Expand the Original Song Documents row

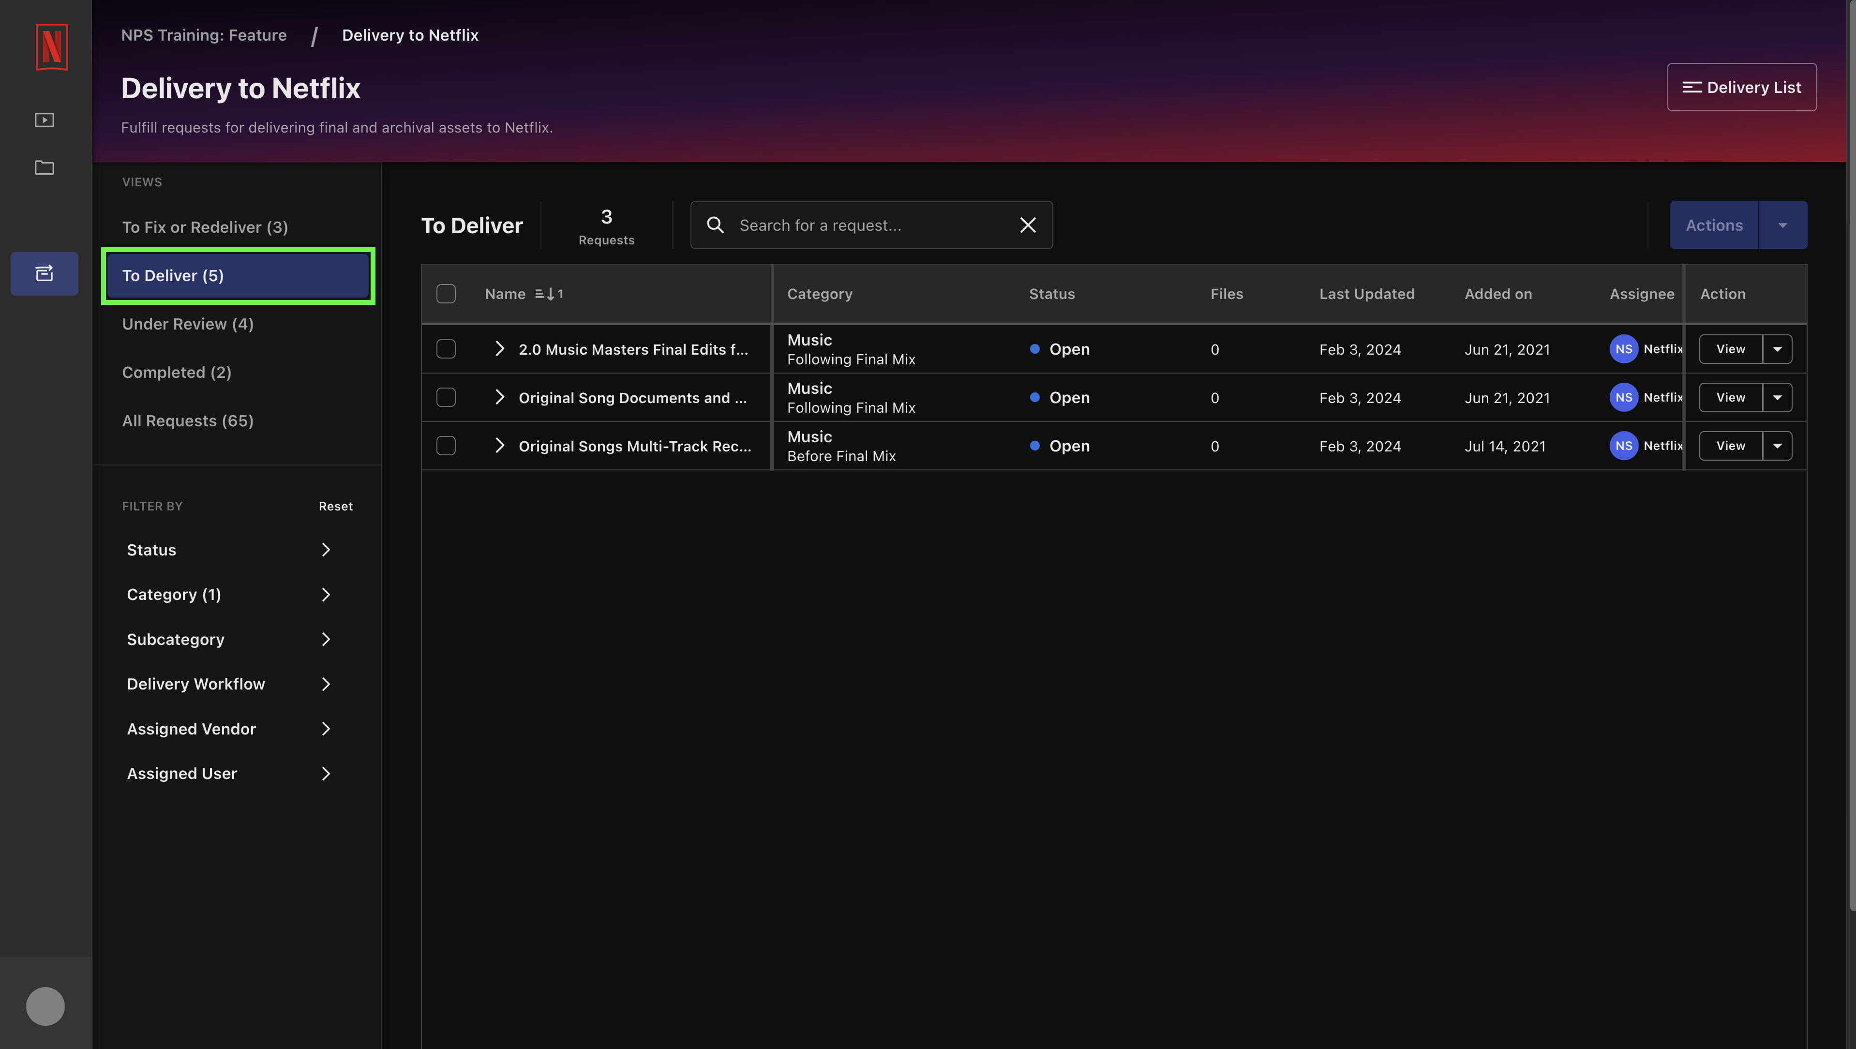pyautogui.click(x=499, y=397)
